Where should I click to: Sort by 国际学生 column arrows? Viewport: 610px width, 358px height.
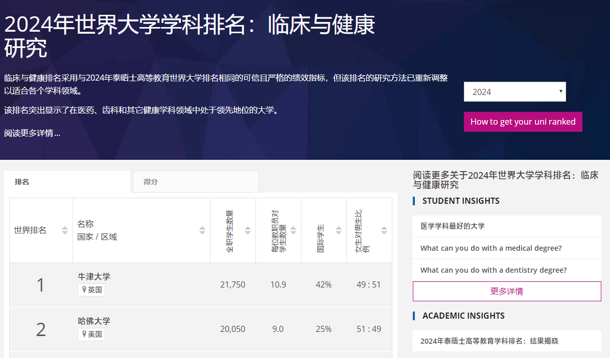coord(339,230)
